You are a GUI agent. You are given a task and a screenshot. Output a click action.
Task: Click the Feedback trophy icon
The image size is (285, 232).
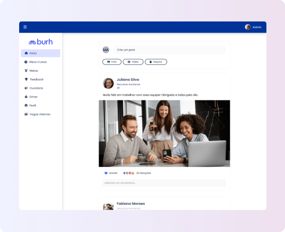coord(26,79)
